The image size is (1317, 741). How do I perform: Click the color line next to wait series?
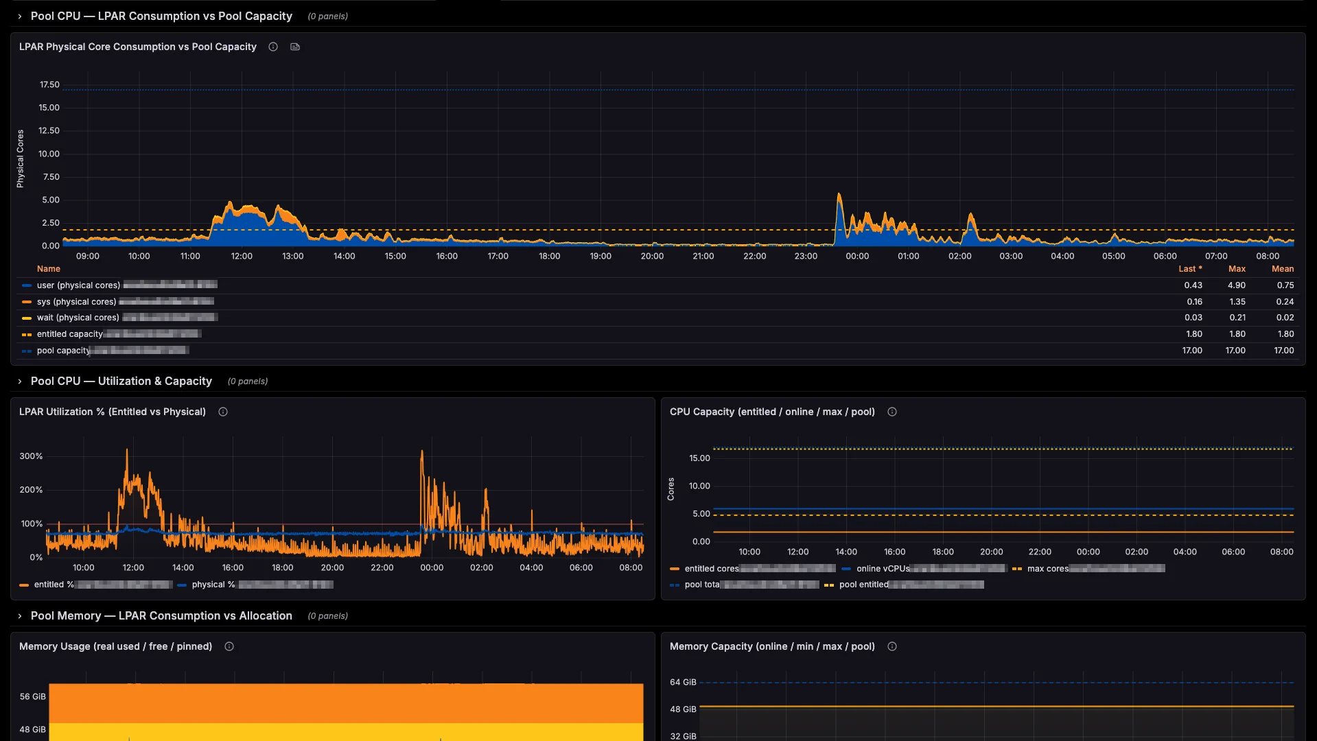(25, 318)
